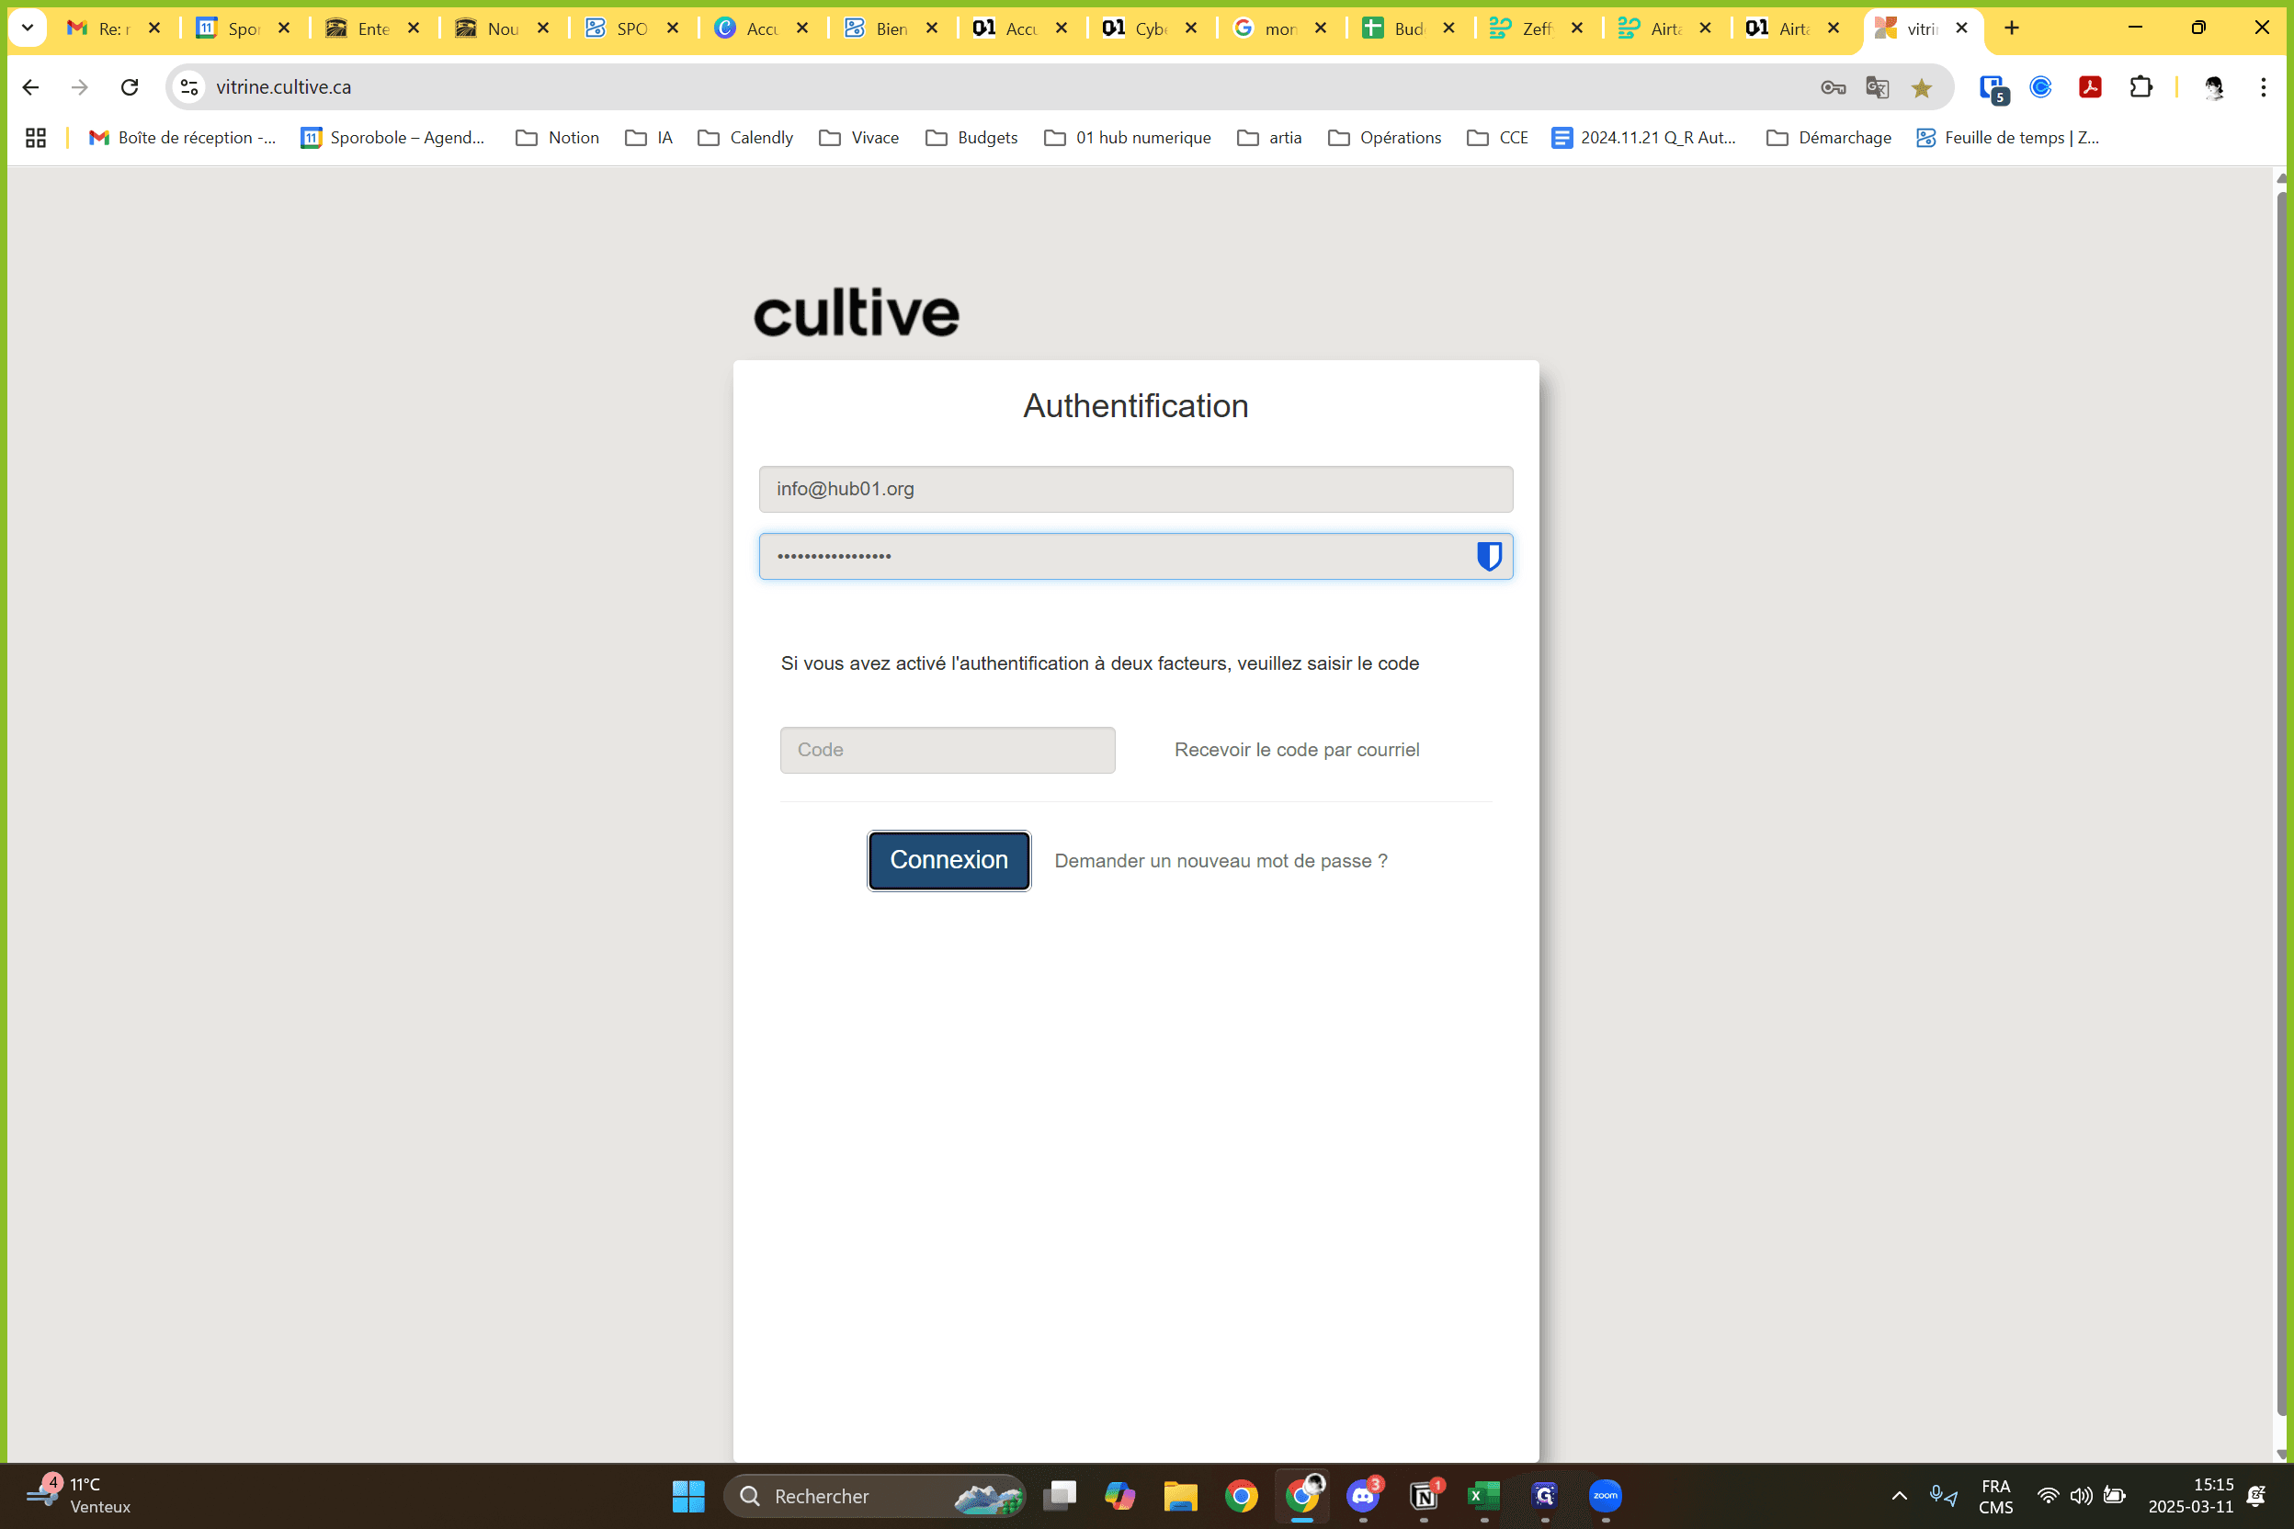Image resolution: width=2294 pixels, height=1529 pixels.
Task: Open the apps grid in bookmarks bar
Action: coord(35,138)
